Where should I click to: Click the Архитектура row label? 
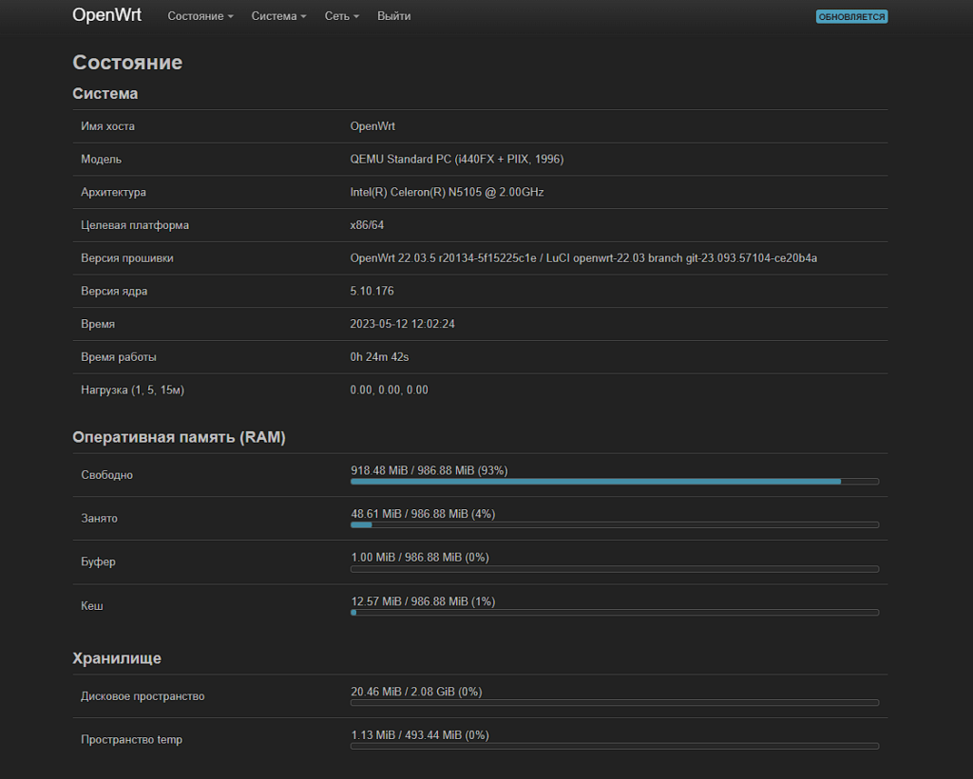click(114, 192)
